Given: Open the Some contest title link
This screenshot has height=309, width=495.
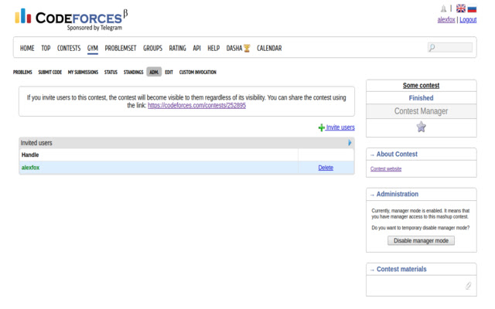Looking at the screenshot, I should coord(421,86).
